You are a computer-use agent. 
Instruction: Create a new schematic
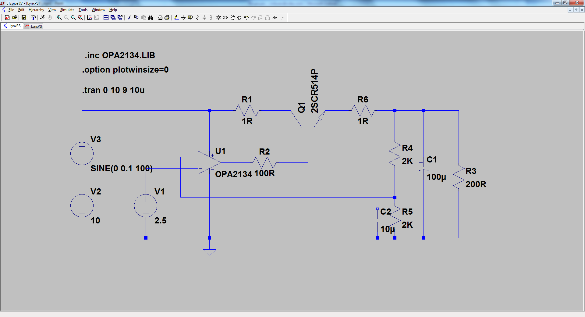point(7,18)
